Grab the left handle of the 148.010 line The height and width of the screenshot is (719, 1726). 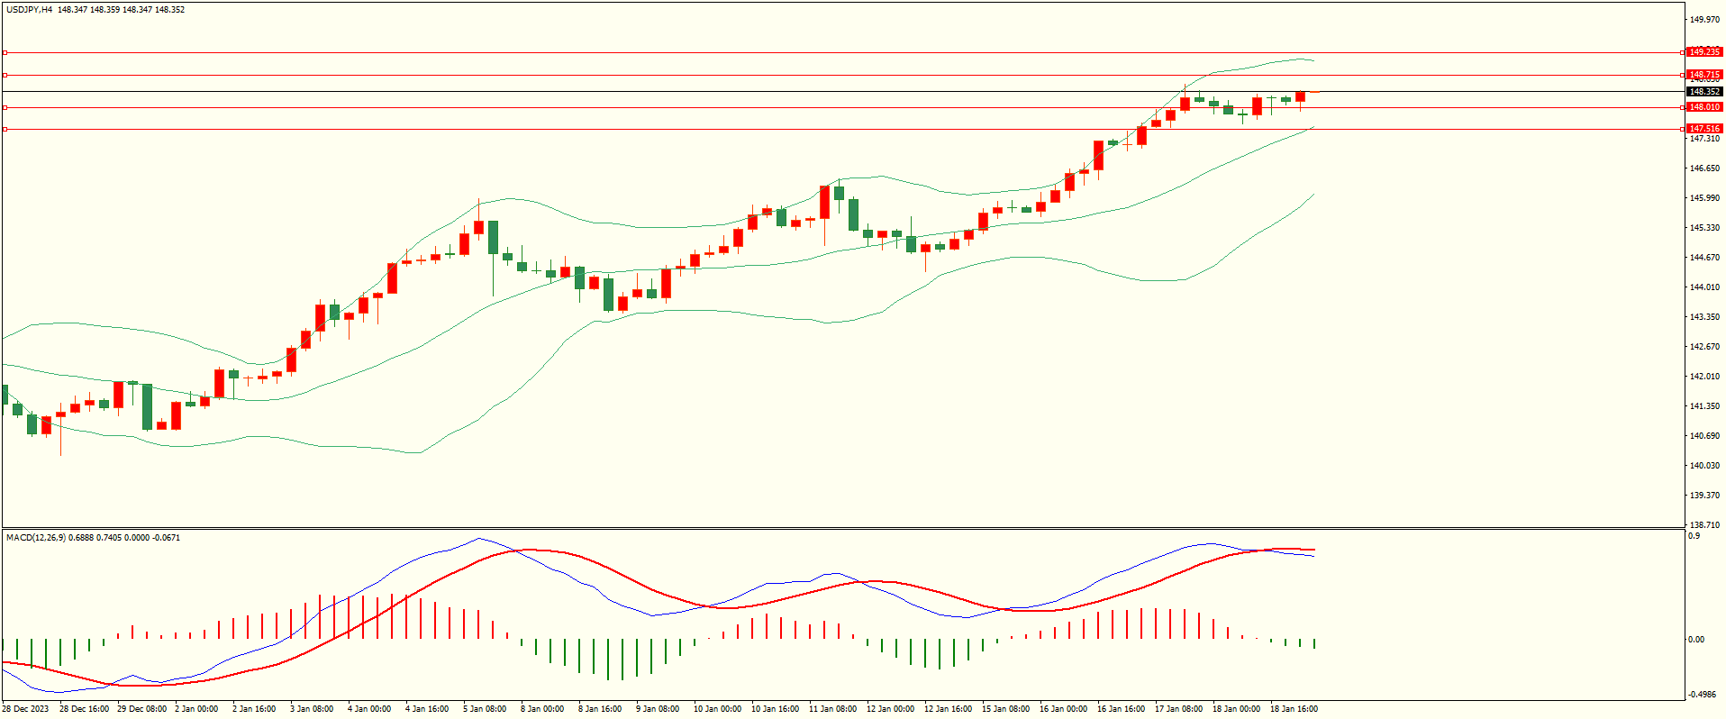click(5, 107)
